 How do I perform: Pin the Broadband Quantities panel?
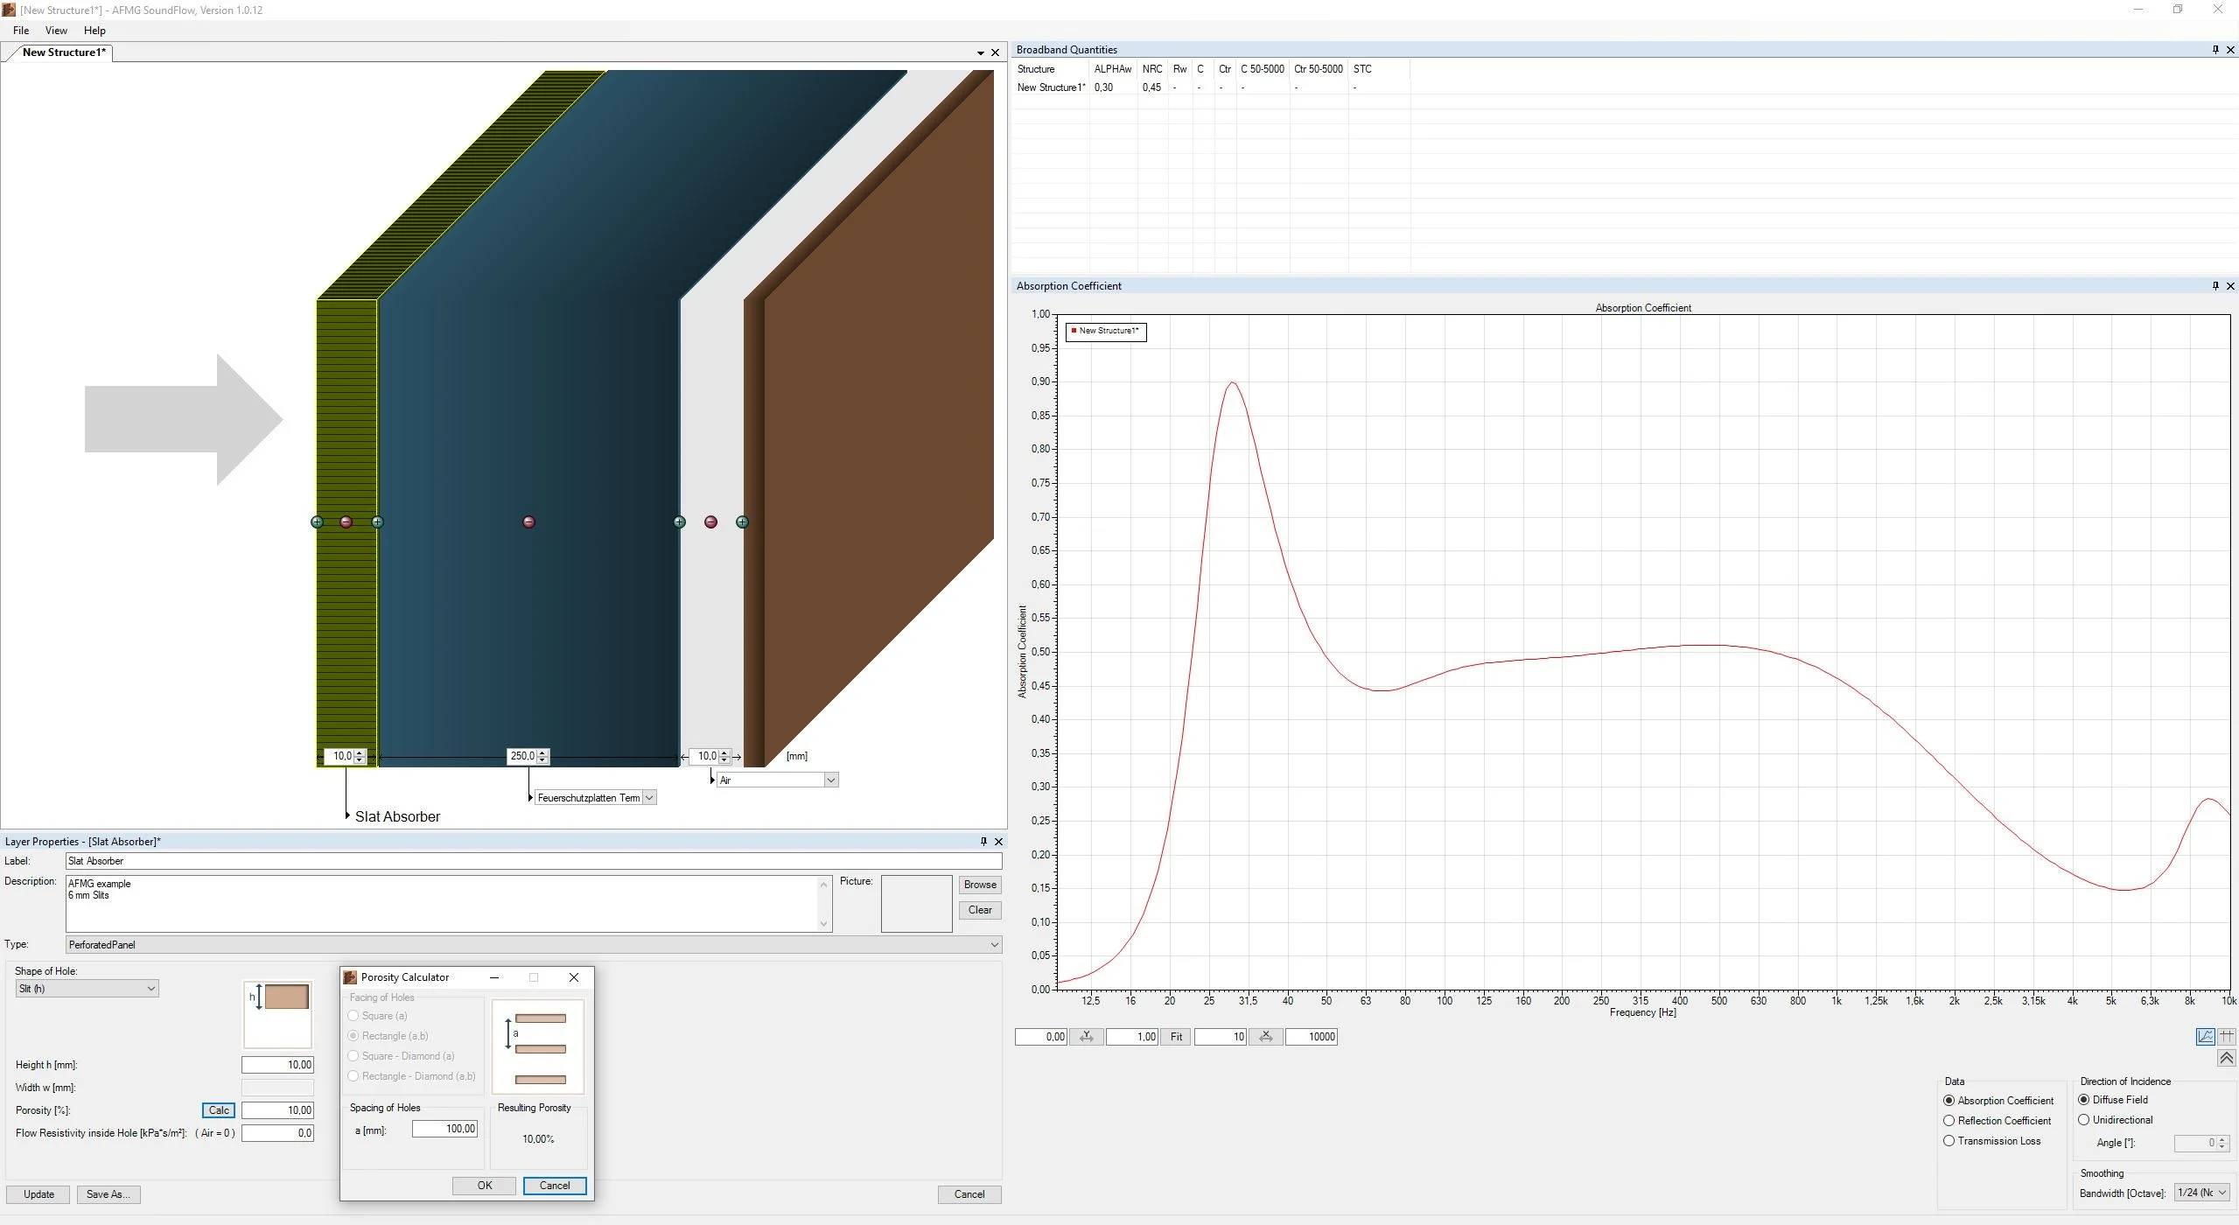[x=2215, y=50]
